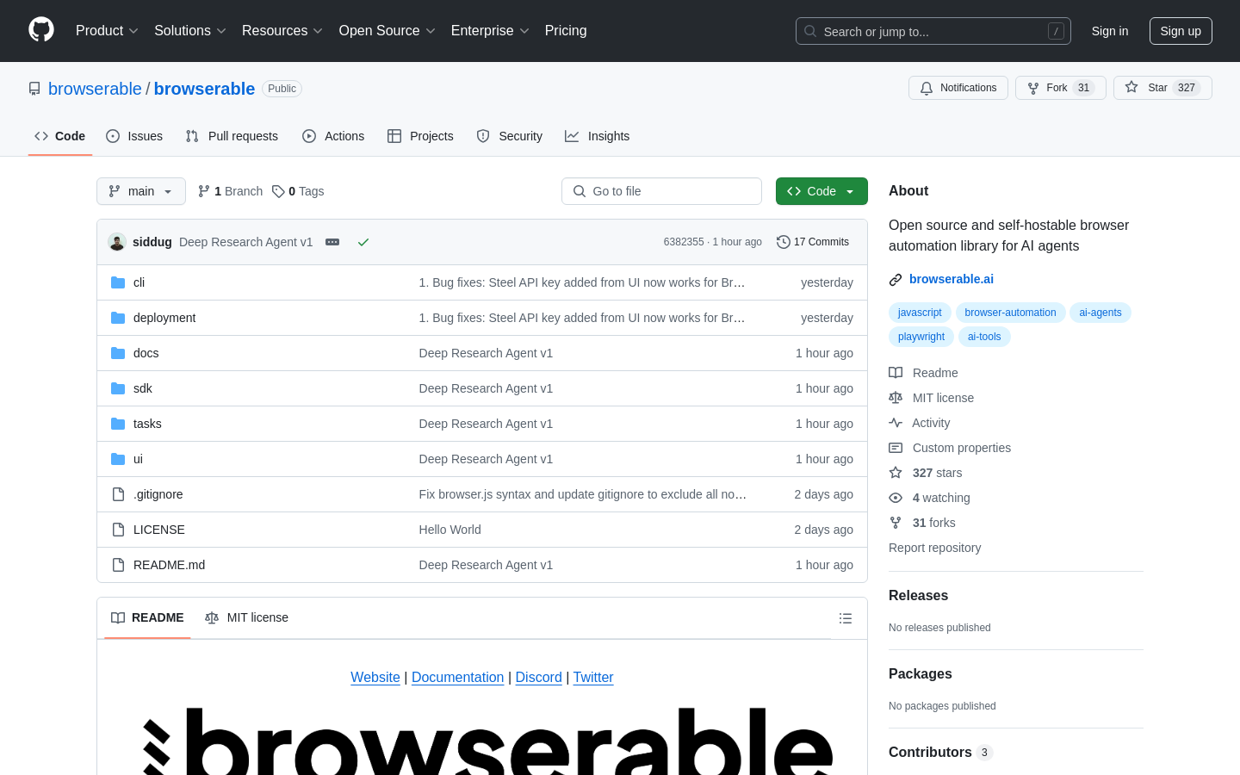The width and height of the screenshot is (1240, 775).
Task: Click the Star icon
Action: [x=1131, y=88]
